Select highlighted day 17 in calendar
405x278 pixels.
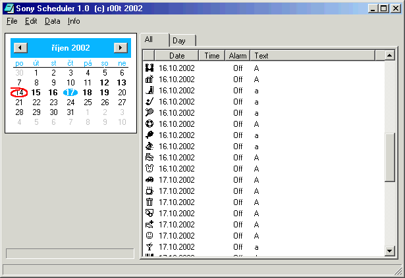[x=70, y=92]
